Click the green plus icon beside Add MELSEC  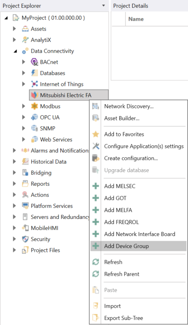point(95,186)
